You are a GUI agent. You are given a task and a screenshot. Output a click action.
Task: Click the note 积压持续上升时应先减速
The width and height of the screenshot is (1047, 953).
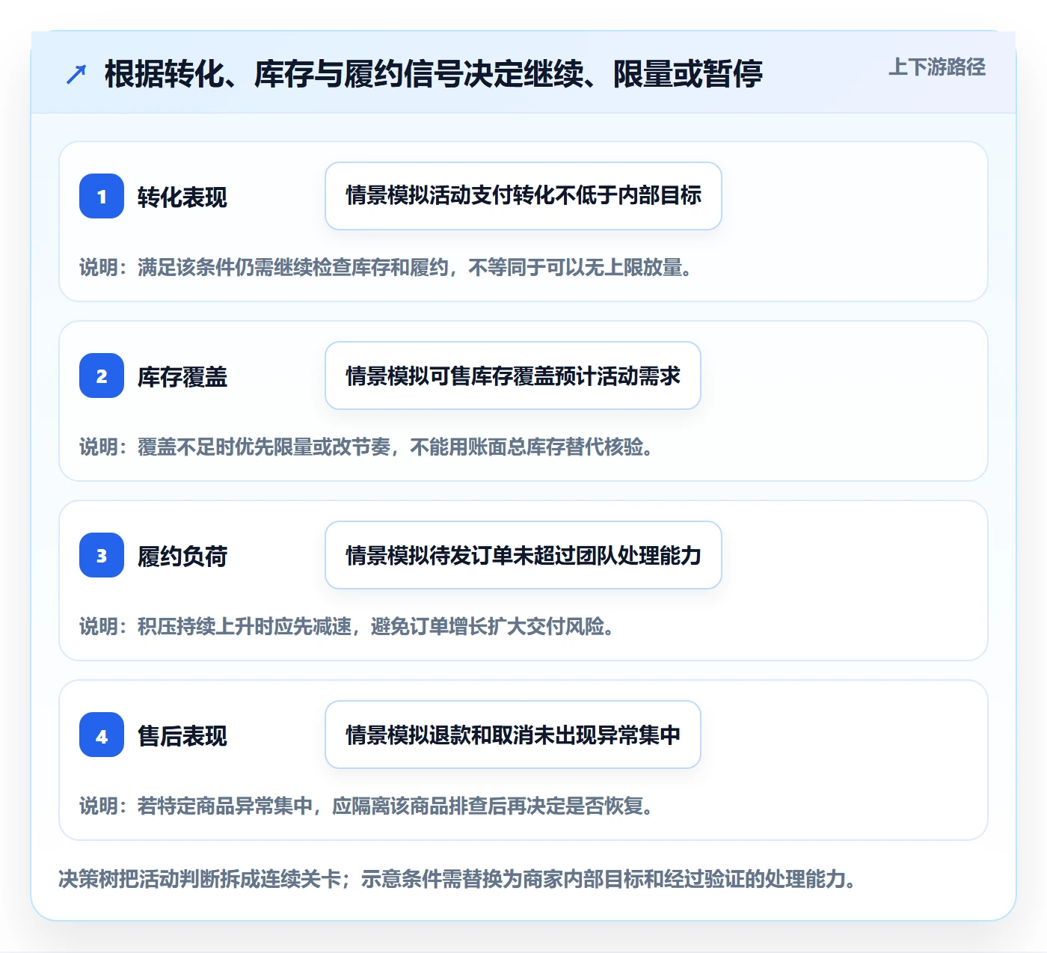pos(245,627)
